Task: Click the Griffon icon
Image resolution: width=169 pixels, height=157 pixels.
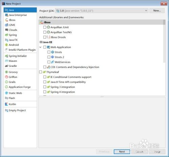Action: click(x=6, y=77)
